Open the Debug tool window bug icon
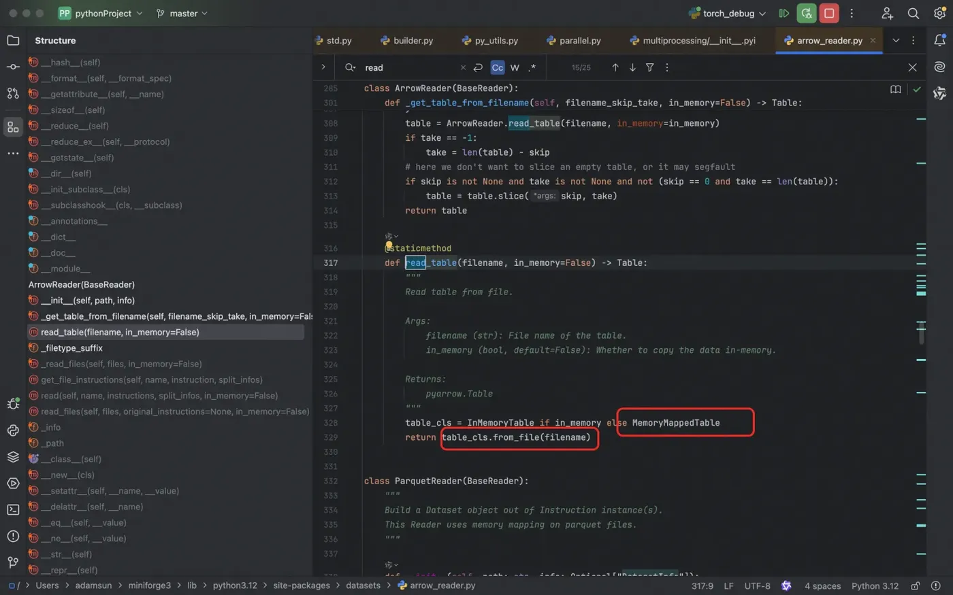 tap(13, 404)
